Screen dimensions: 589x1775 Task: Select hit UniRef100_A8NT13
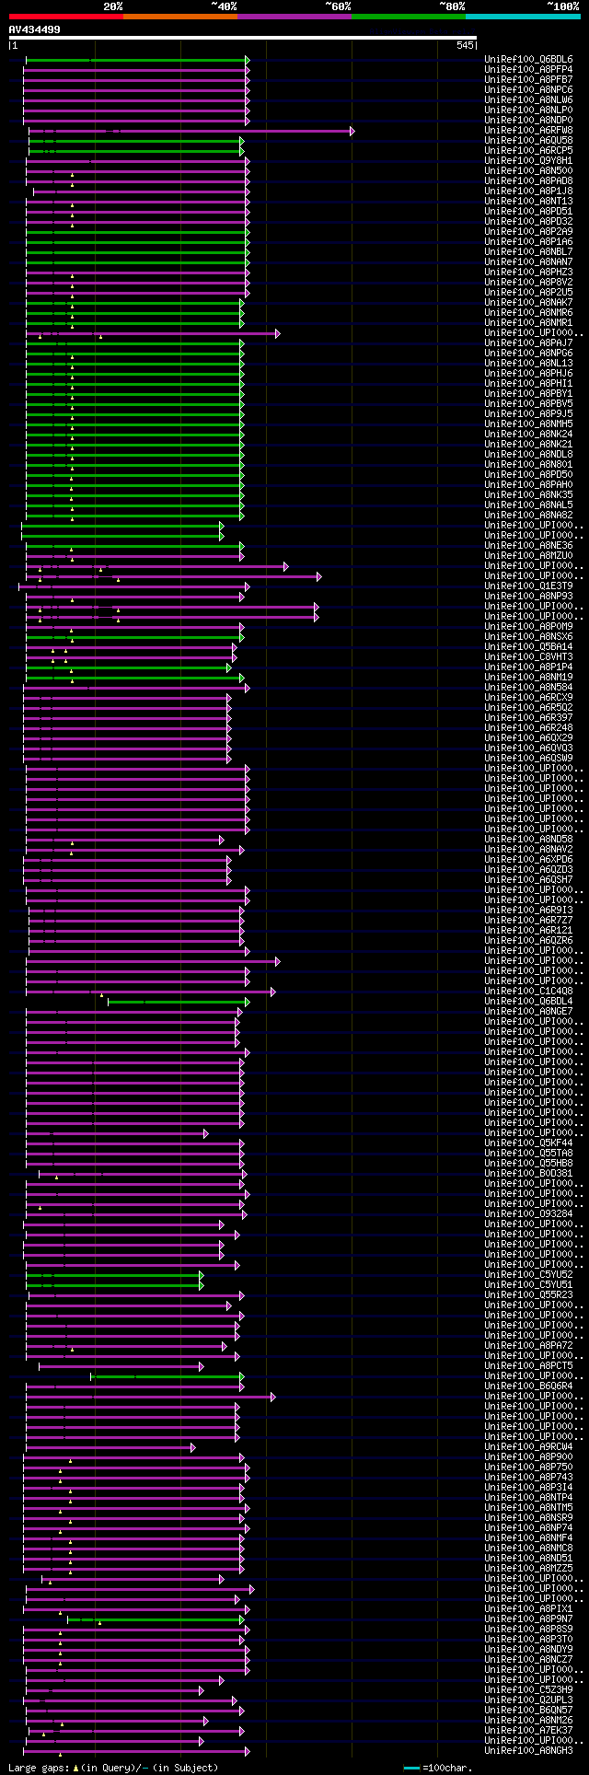point(528,201)
